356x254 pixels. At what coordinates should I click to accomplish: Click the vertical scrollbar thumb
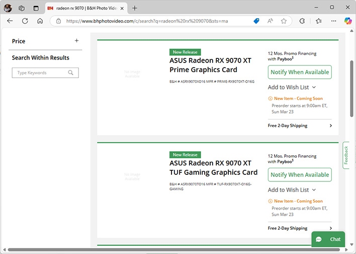pyautogui.click(x=351, y=89)
